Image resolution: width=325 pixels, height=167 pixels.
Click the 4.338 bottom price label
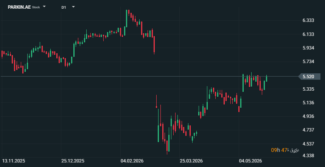tap(308, 155)
